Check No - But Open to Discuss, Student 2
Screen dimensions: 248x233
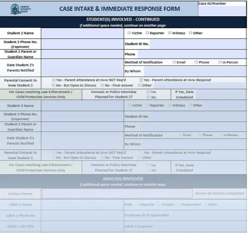[53, 85]
